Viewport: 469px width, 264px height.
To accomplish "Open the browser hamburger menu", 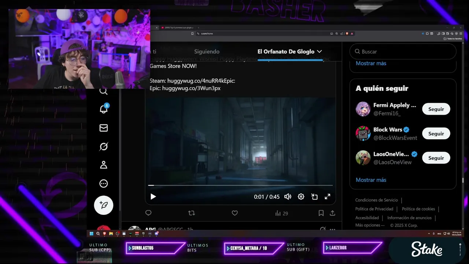I will (461, 33).
